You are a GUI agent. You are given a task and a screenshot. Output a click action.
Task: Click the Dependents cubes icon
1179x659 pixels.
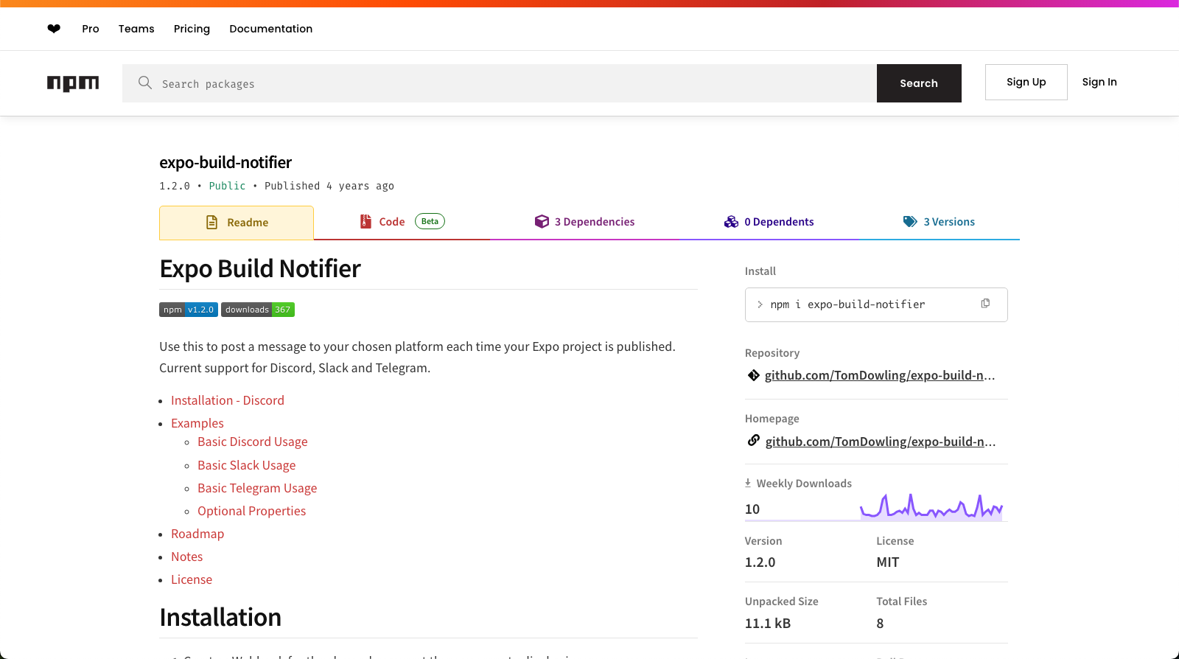pos(731,221)
